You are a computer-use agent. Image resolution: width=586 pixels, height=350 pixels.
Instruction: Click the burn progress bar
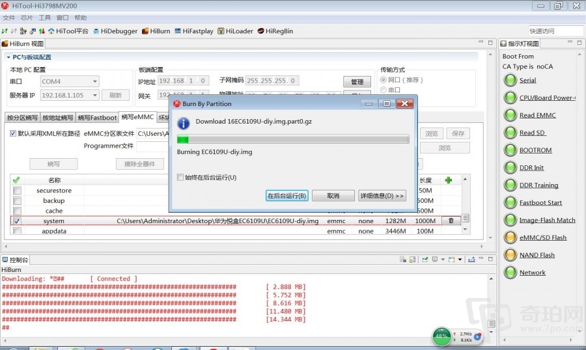pyautogui.click(x=293, y=139)
